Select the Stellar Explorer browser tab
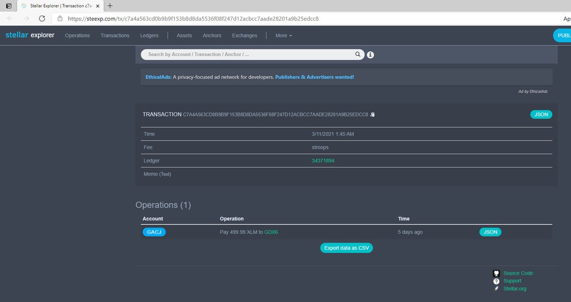 pyautogui.click(x=60, y=6)
